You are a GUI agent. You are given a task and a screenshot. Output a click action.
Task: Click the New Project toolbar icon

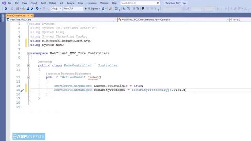click(x=18, y=9)
